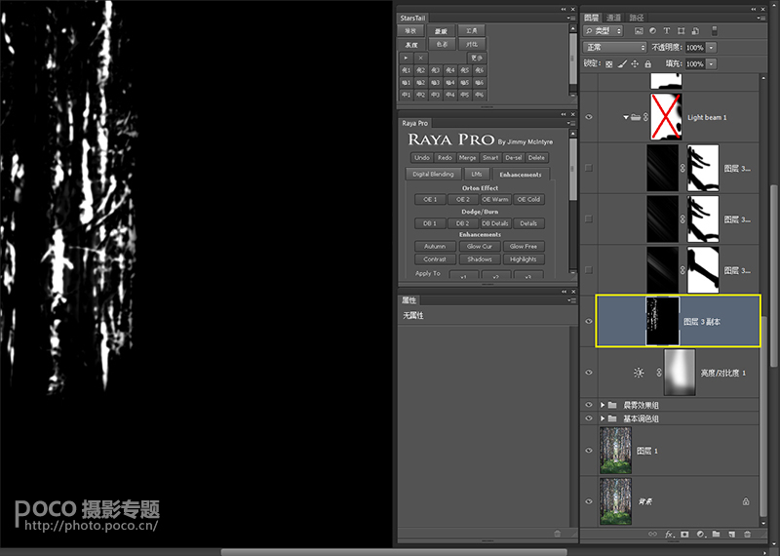The height and width of the screenshot is (556, 780).
Task: Delete layer trash icon in Layers panel
Action: click(x=747, y=535)
